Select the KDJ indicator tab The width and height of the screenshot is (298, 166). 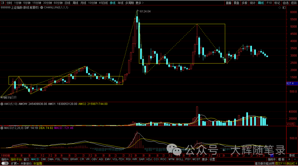point(149,159)
